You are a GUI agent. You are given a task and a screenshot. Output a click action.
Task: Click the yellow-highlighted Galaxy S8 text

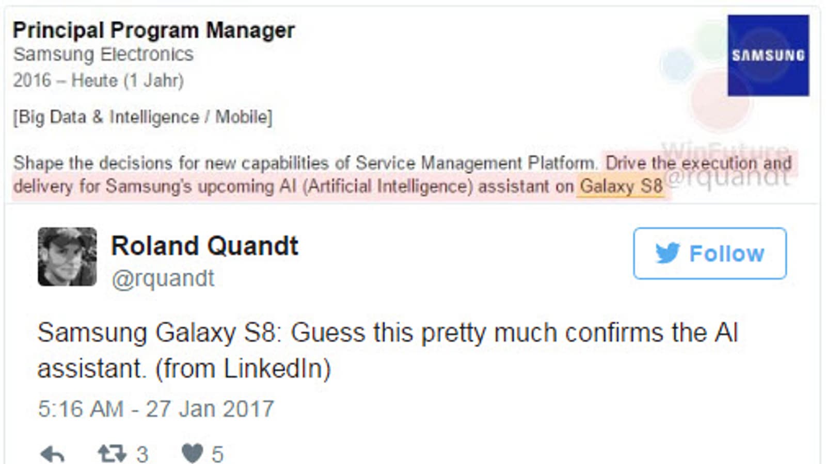click(x=621, y=186)
